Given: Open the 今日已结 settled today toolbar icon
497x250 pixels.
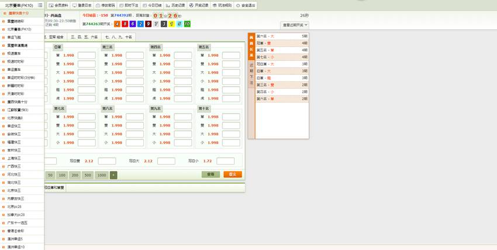Looking at the screenshot, I should click(144, 5).
